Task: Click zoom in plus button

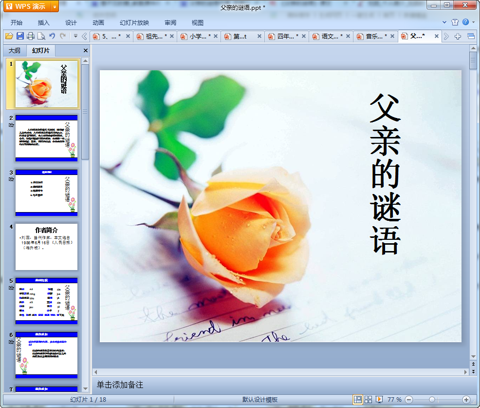Action: tap(466, 400)
